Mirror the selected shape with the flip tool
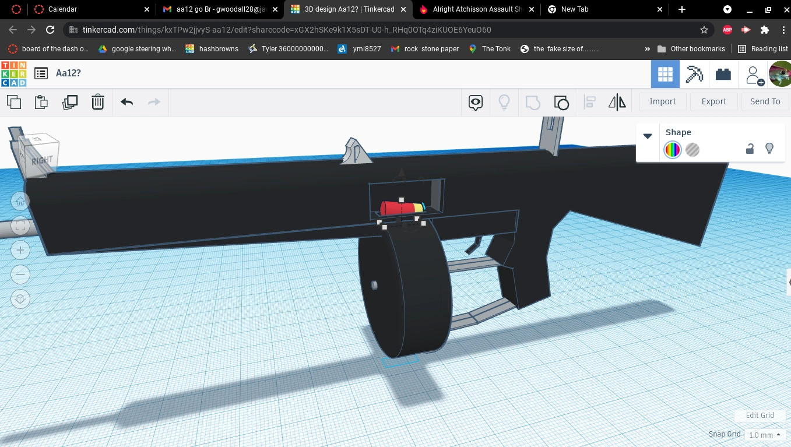 click(617, 102)
